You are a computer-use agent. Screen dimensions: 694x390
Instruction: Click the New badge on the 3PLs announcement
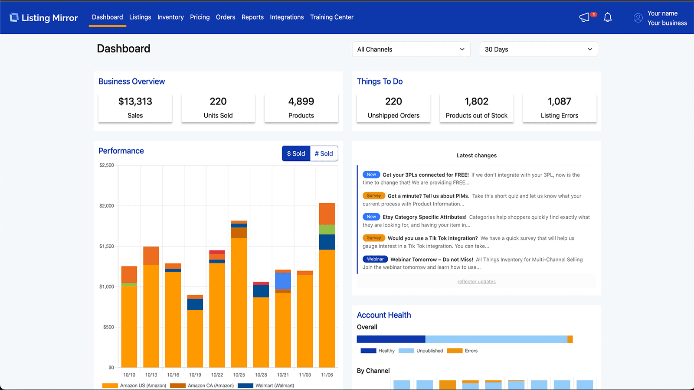(x=371, y=174)
